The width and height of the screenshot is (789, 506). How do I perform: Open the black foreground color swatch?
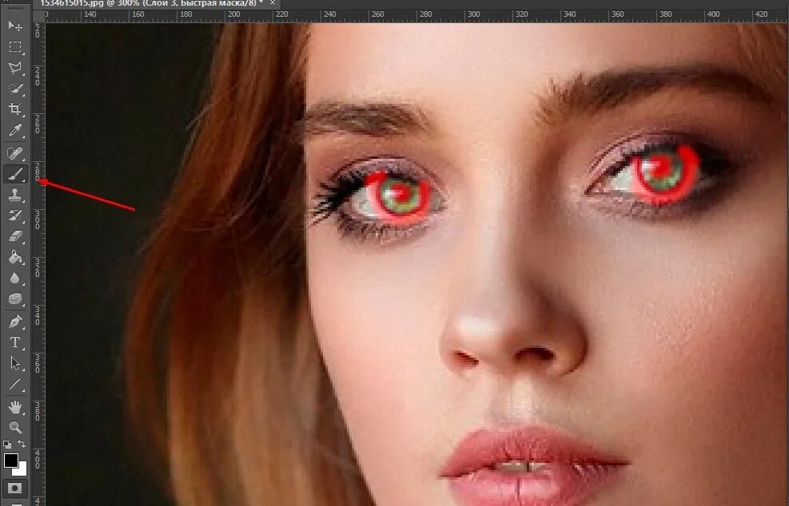[11, 461]
